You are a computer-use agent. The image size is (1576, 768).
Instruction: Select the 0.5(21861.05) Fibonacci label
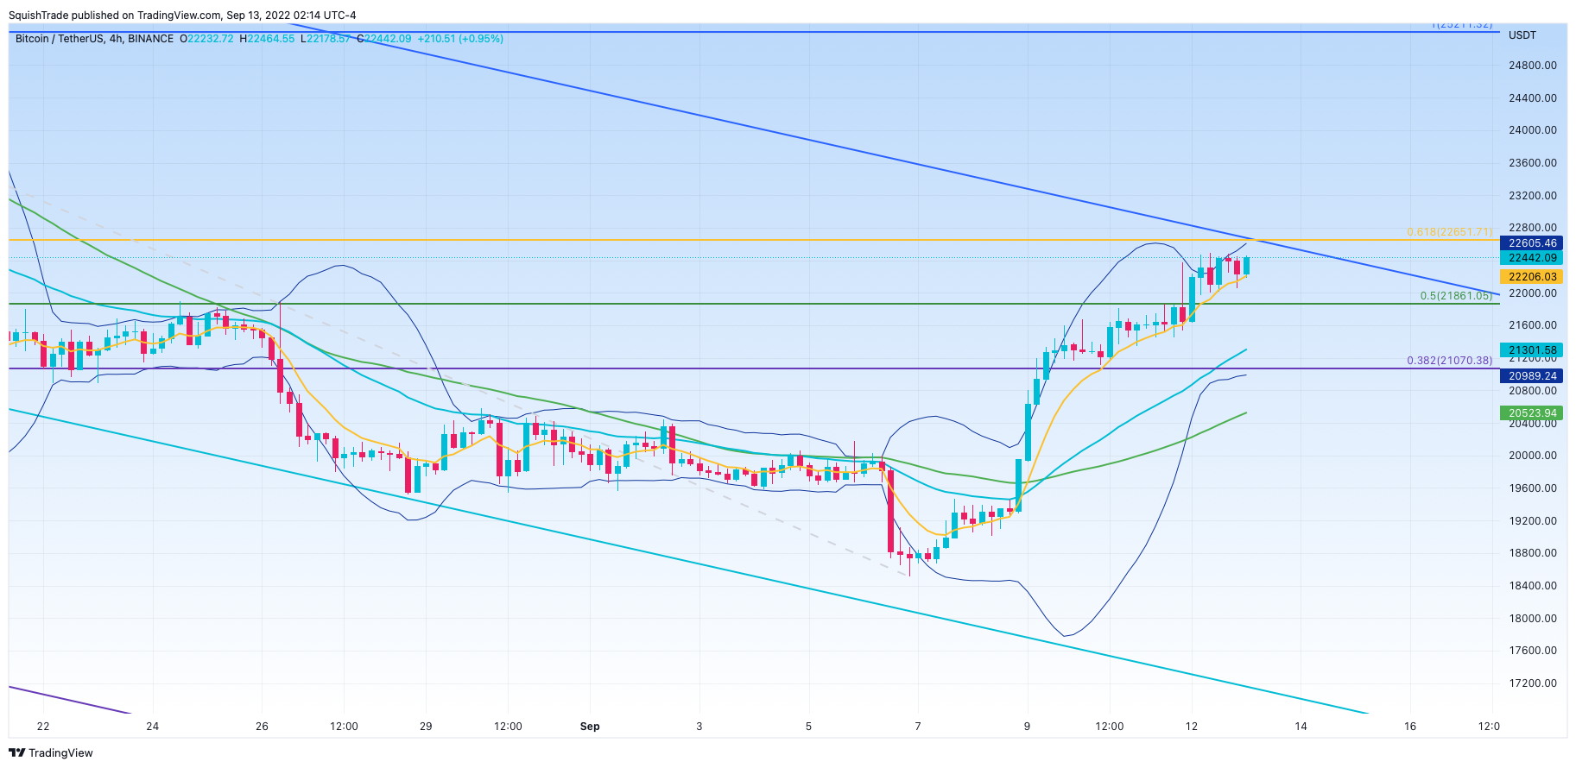click(1456, 296)
